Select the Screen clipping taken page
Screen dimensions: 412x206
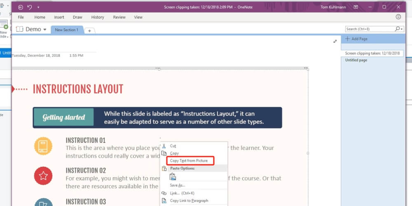click(x=372, y=53)
